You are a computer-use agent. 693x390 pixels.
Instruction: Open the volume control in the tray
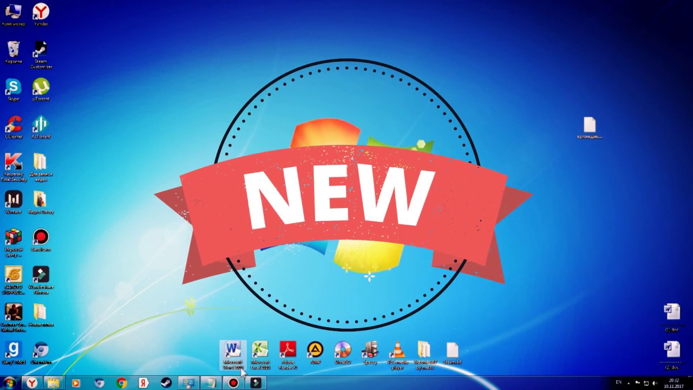(655, 383)
